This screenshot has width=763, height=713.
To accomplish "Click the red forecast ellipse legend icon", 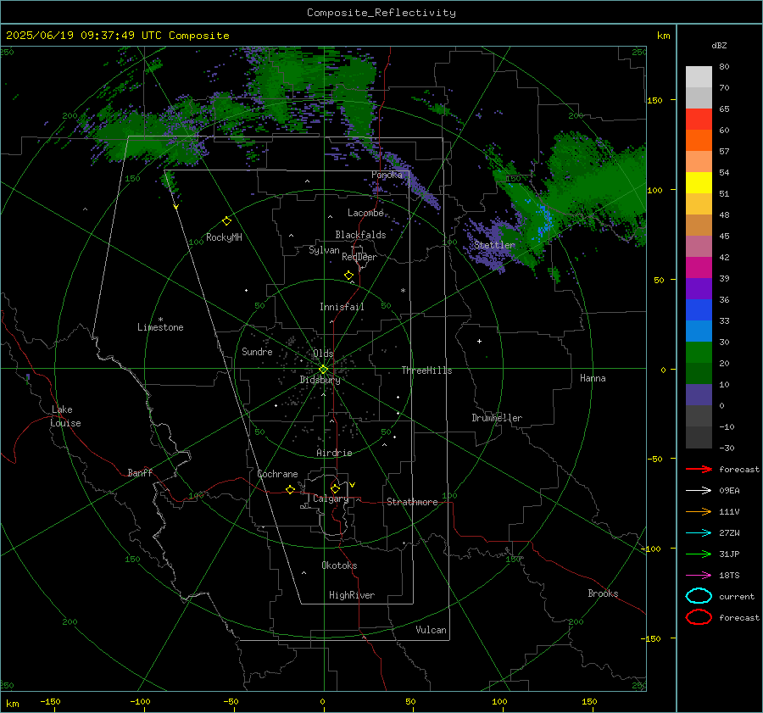I will [699, 617].
